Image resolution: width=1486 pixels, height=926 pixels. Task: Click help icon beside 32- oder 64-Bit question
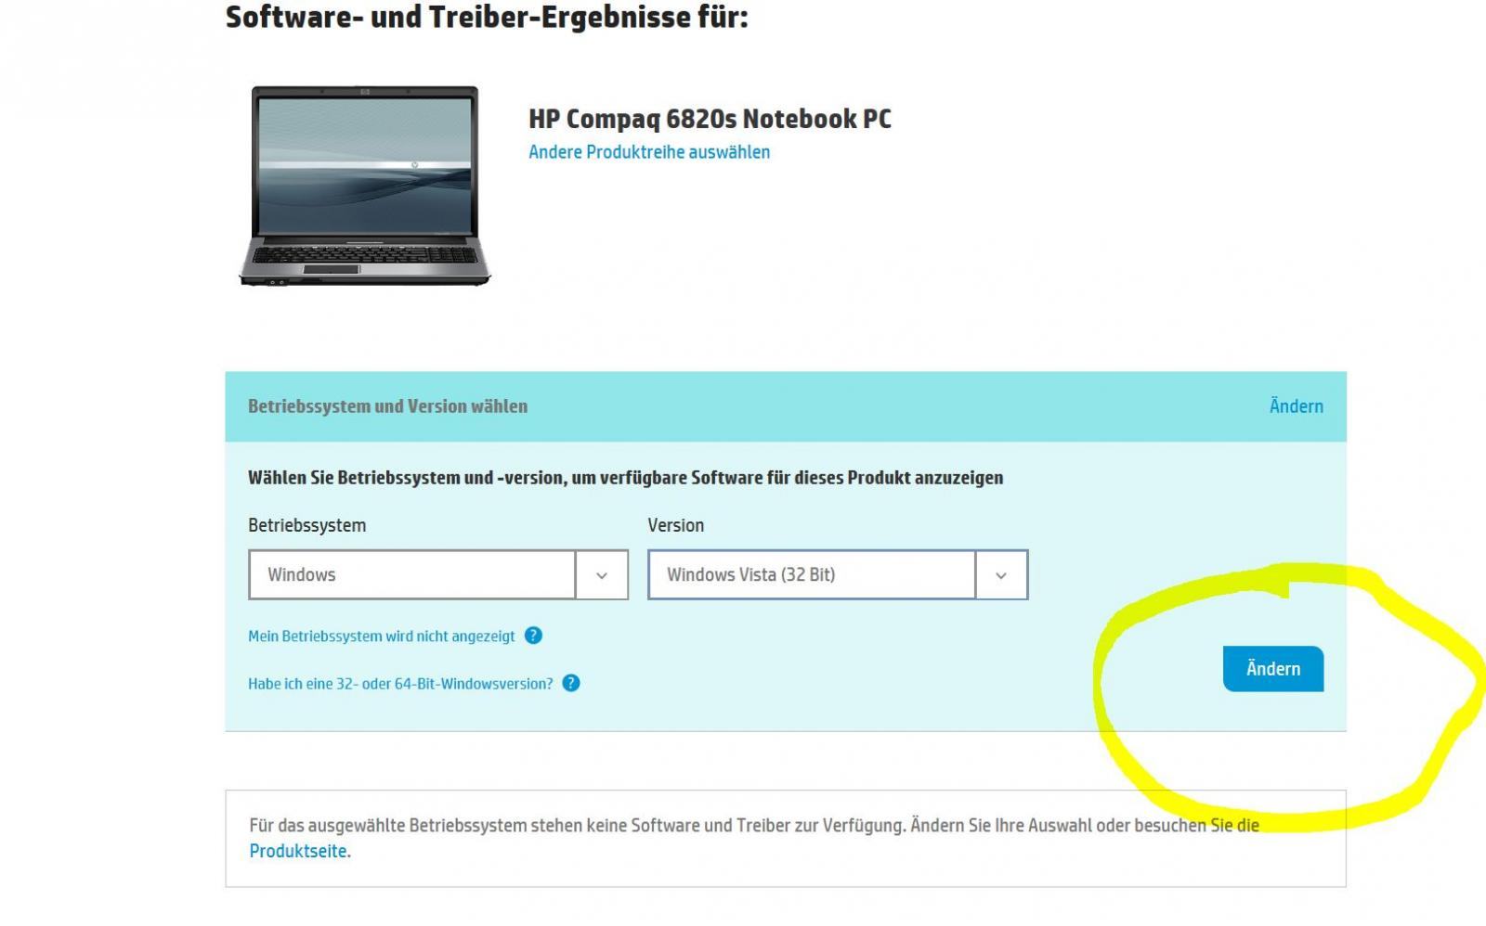(x=571, y=683)
